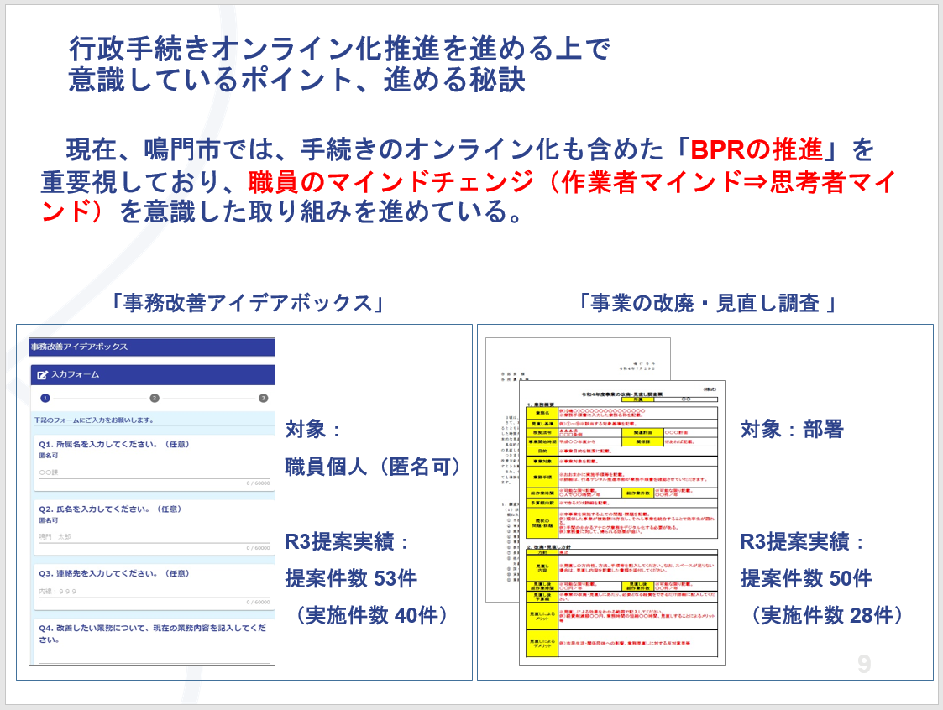943x710 pixels.
Task: Click the text 提案件数 53件
Action: click(351, 578)
